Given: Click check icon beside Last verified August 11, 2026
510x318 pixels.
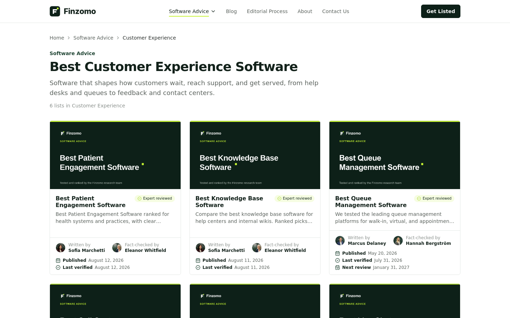Looking at the screenshot, I should (x=198, y=267).
